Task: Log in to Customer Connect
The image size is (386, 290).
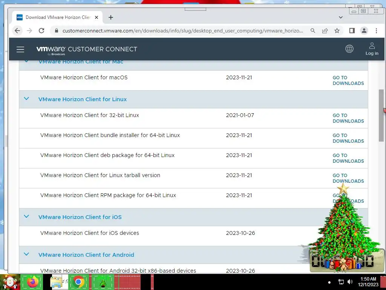Action: coord(372,49)
